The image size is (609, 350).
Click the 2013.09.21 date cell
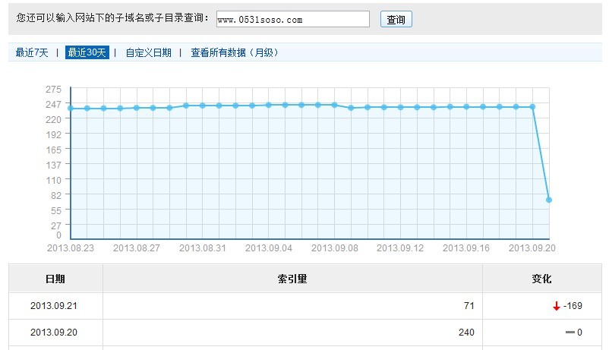(x=54, y=306)
